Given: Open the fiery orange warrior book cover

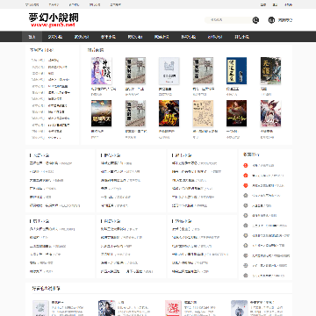Looking at the screenshot, I should tap(169, 113).
